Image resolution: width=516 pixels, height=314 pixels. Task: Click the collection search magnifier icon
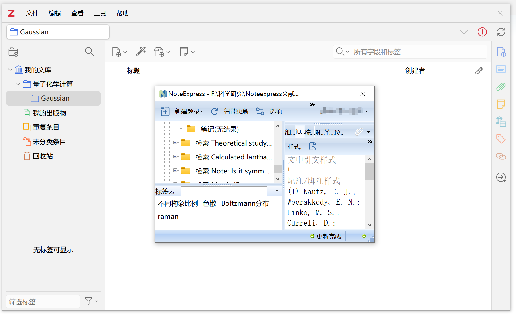[90, 52]
